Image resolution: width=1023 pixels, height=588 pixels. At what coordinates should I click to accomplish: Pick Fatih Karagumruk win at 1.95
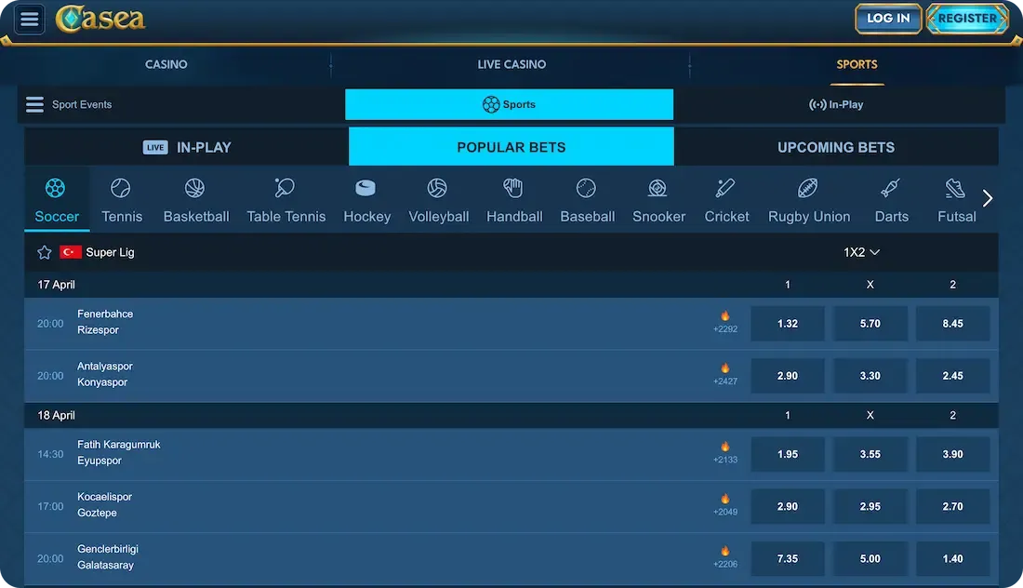[788, 454]
